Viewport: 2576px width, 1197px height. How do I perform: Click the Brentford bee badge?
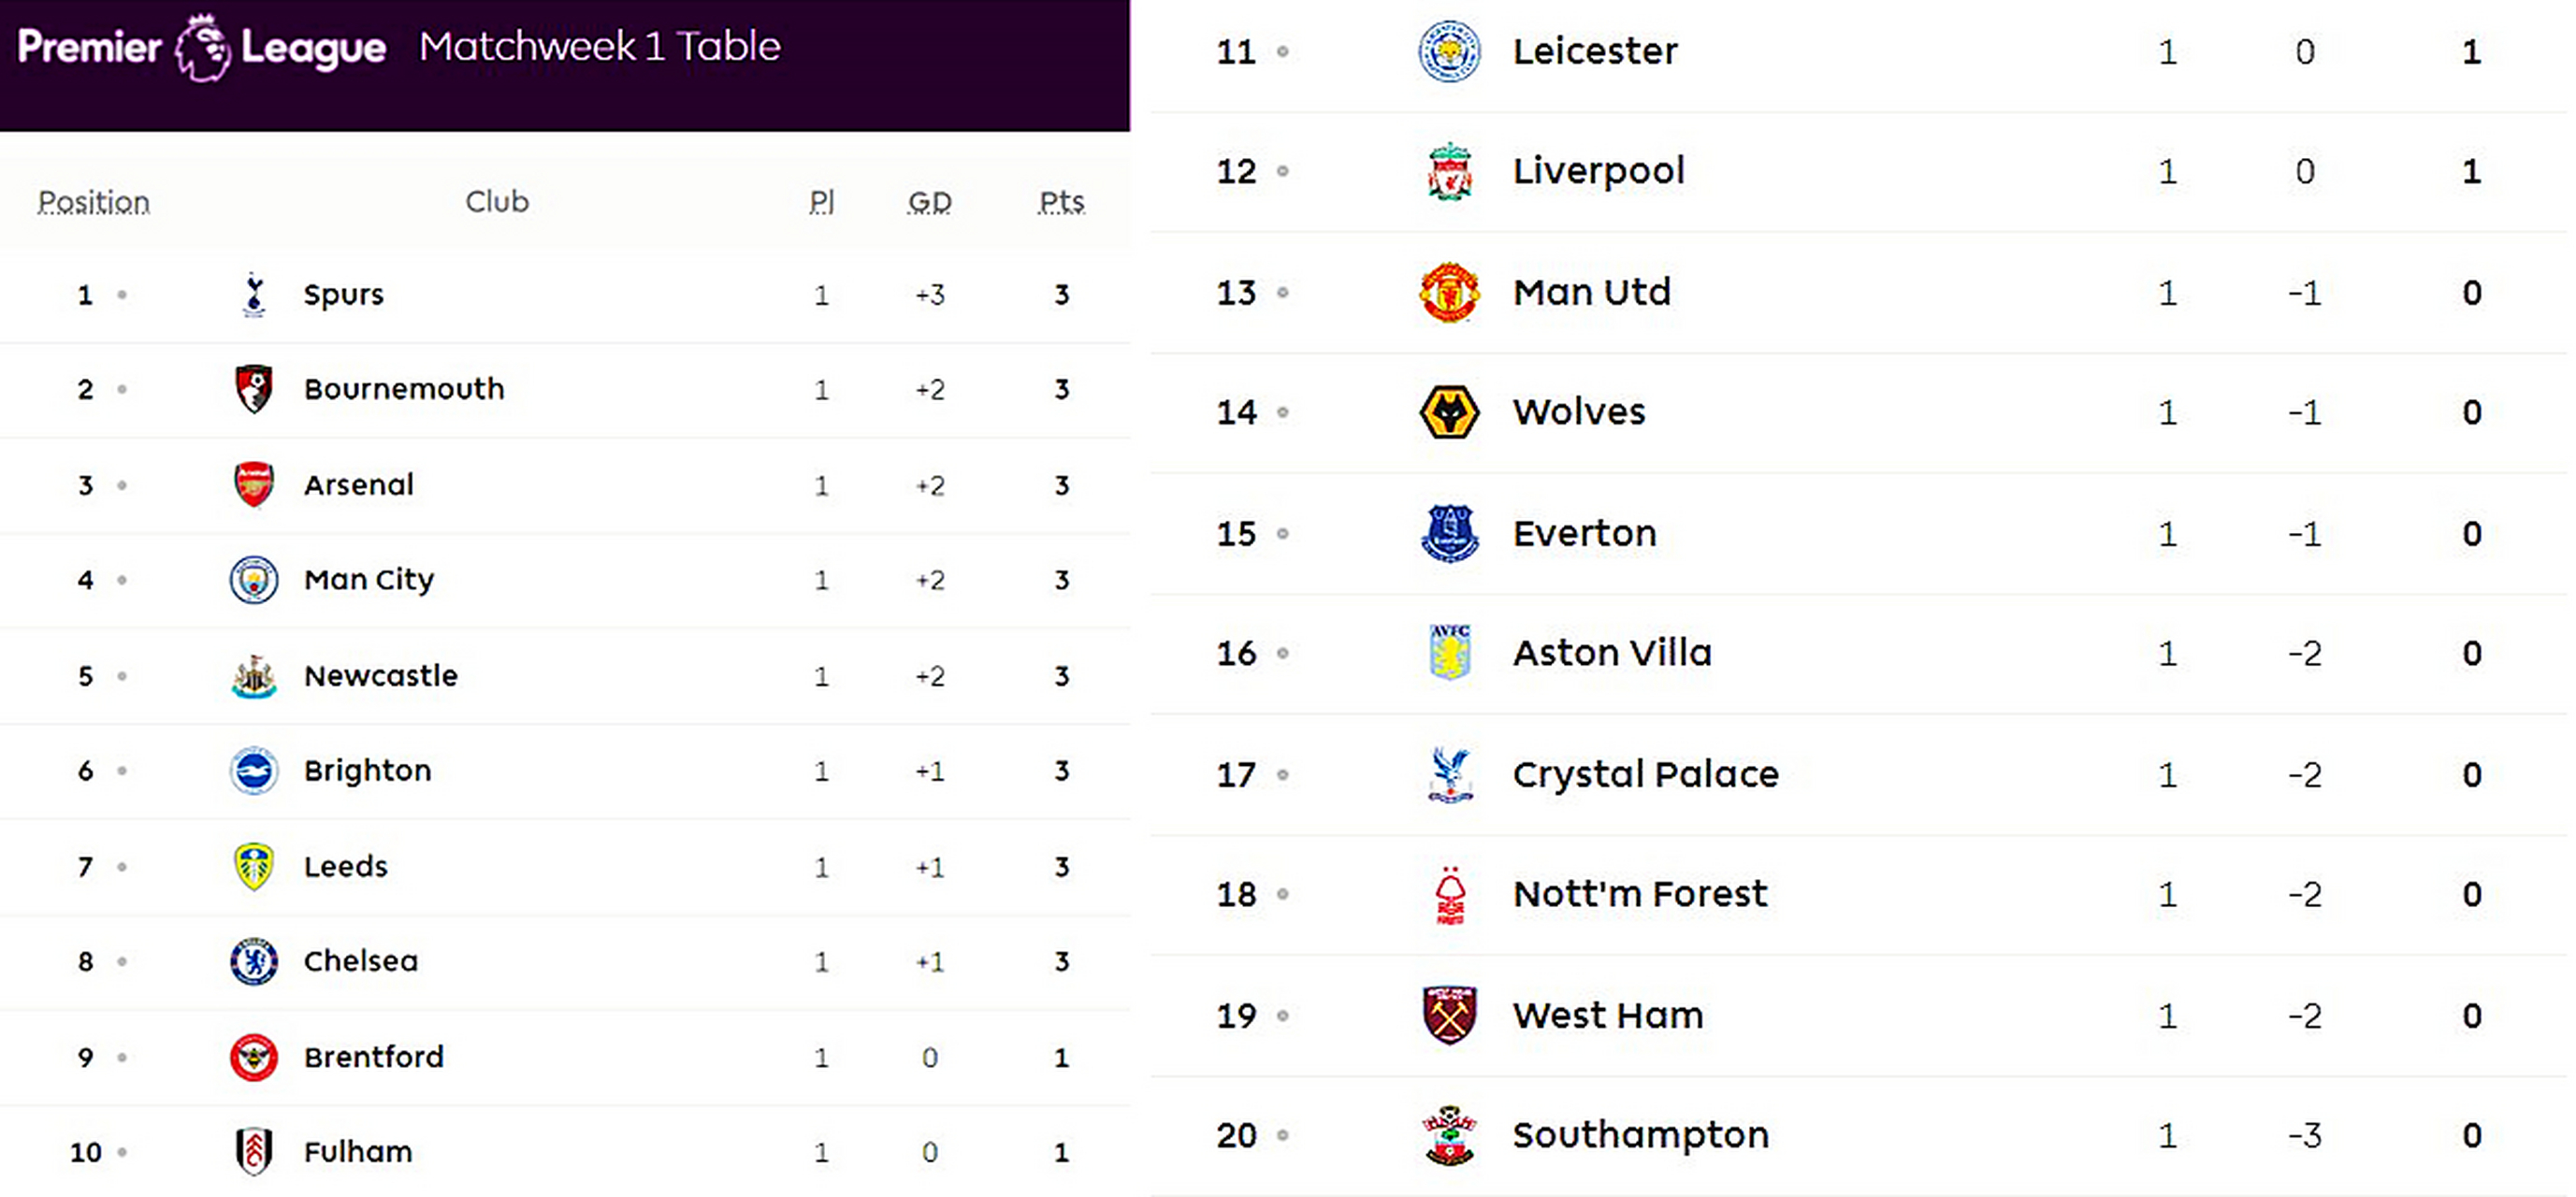click(254, 1057)
